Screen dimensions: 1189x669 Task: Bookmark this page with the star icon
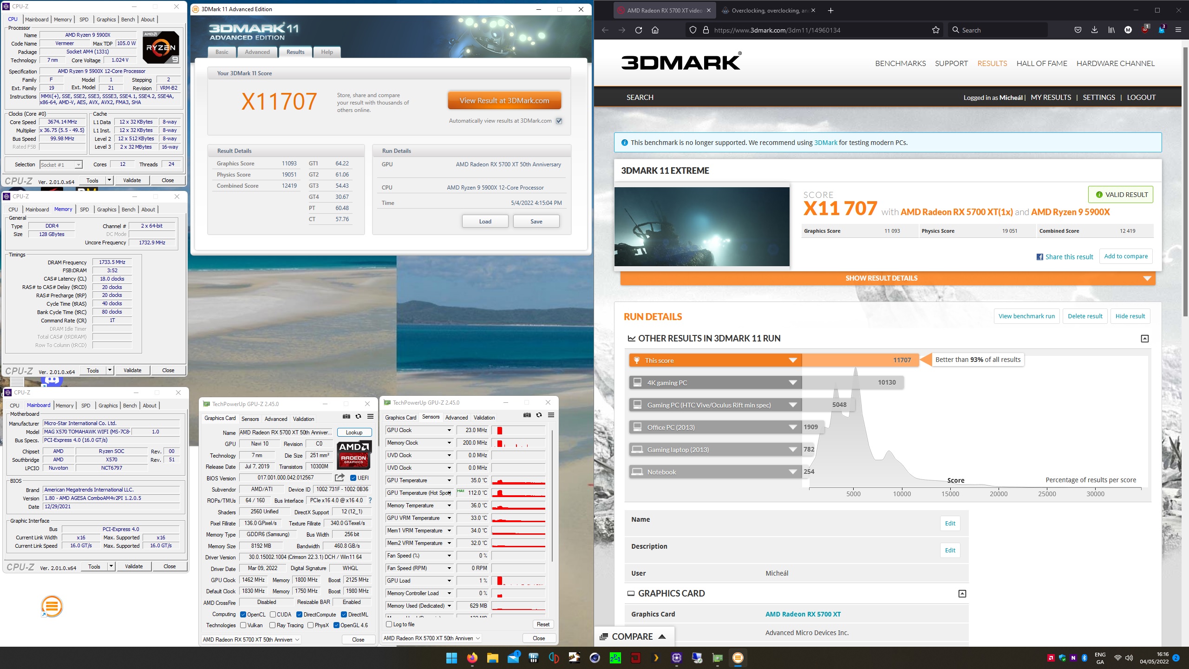click(x=935, y=30)
